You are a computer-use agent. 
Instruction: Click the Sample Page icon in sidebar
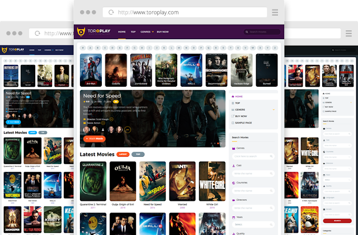233,123
